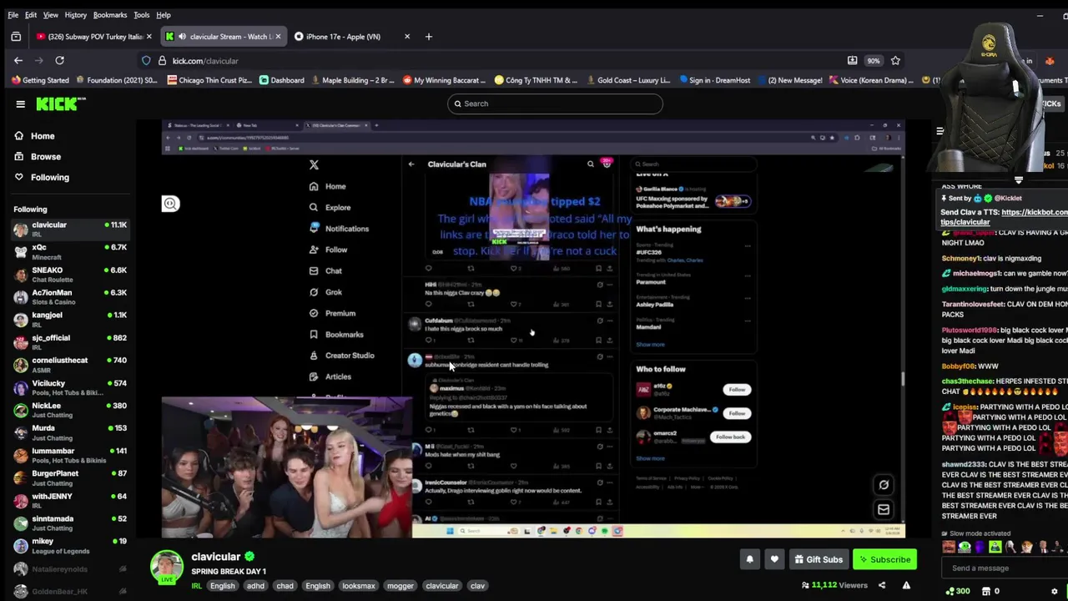Go back with browser back arrow
1068x601 pixels.
18,60
